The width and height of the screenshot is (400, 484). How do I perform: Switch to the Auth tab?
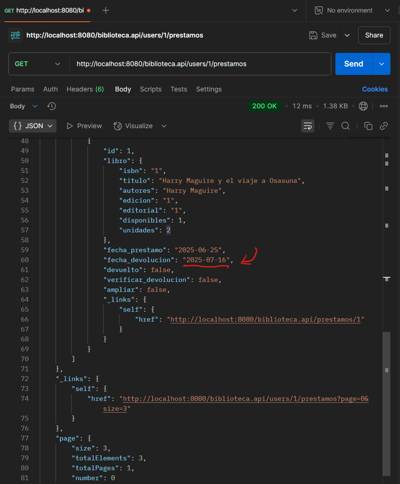click(50, 89)
